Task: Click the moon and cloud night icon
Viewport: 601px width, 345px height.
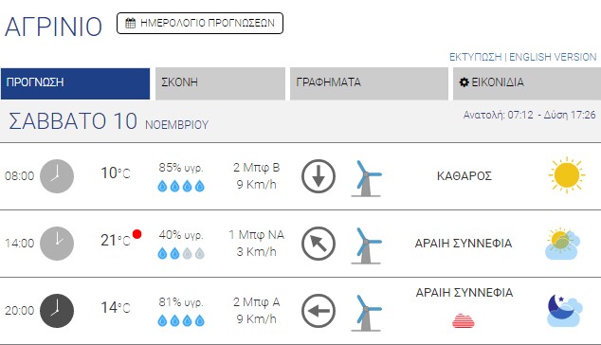Action: tap(565, 311)
